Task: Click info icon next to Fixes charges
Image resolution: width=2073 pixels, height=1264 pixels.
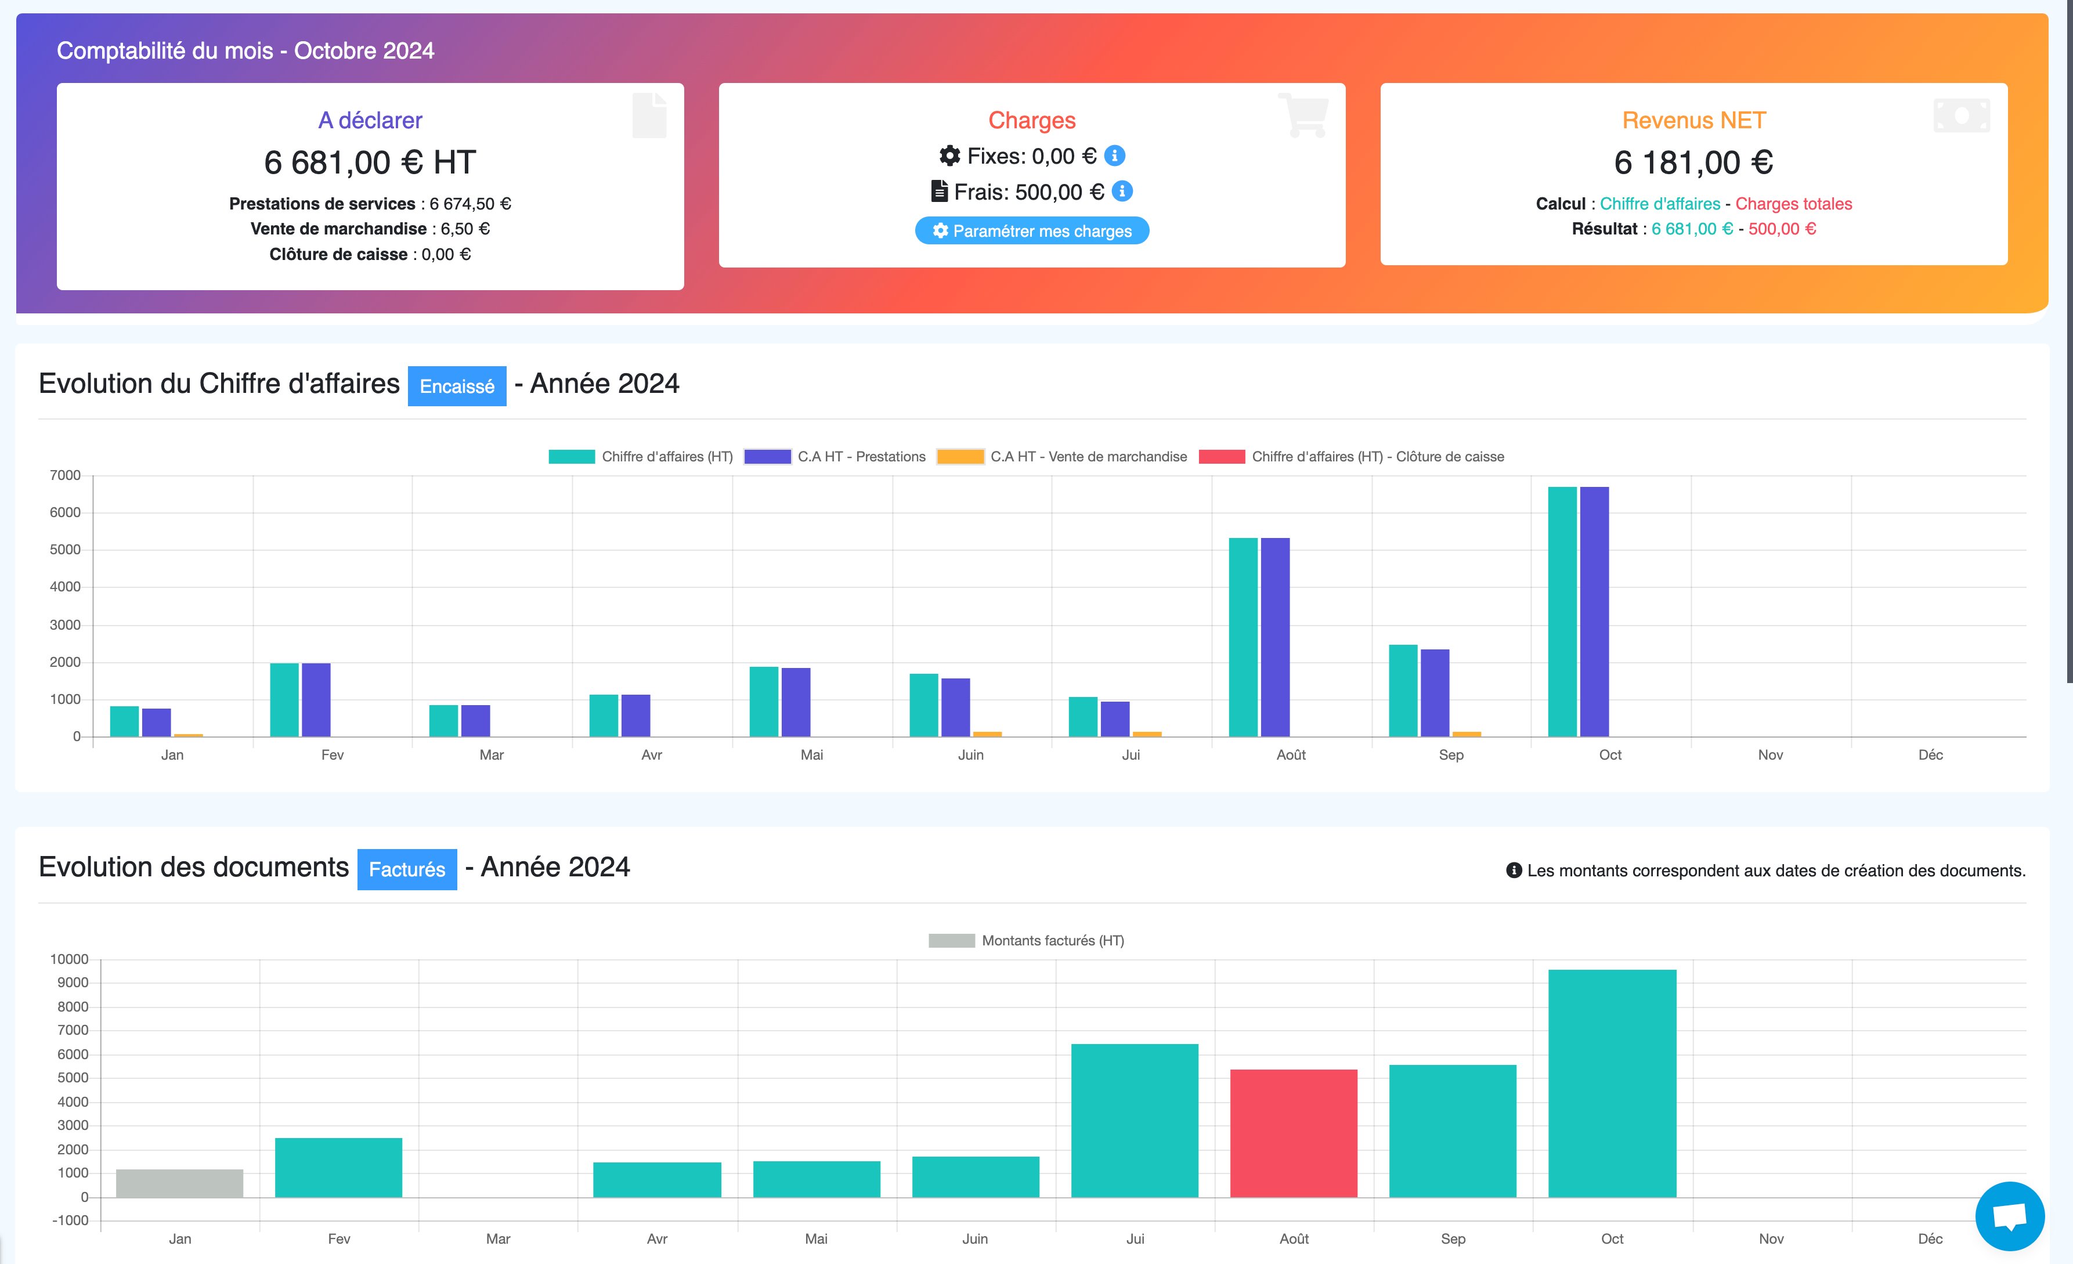Action: click(1115, 156)
